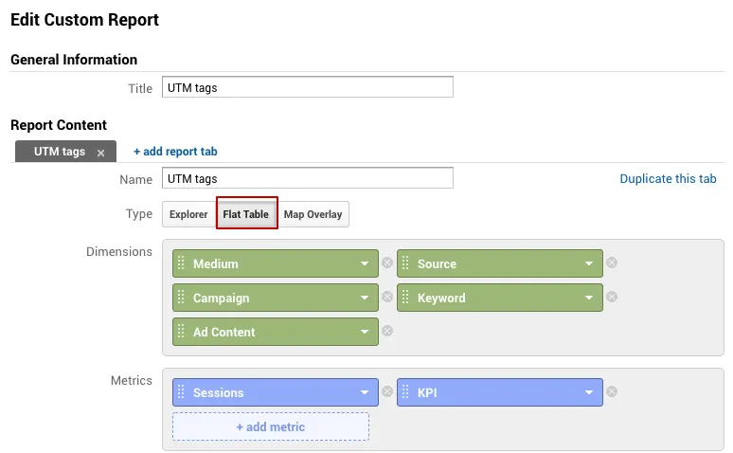Remove the Keyword dimension with its x icon

pyautogui.click(x=612, y=297)
